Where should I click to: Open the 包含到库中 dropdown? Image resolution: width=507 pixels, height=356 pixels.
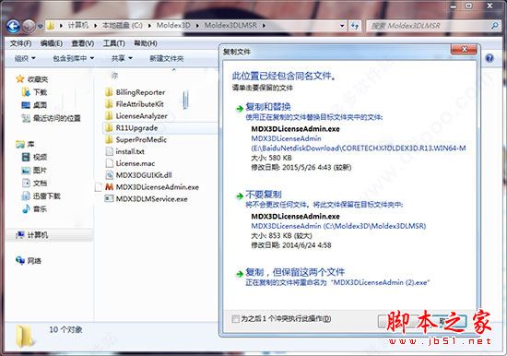(x=74, y=58)
